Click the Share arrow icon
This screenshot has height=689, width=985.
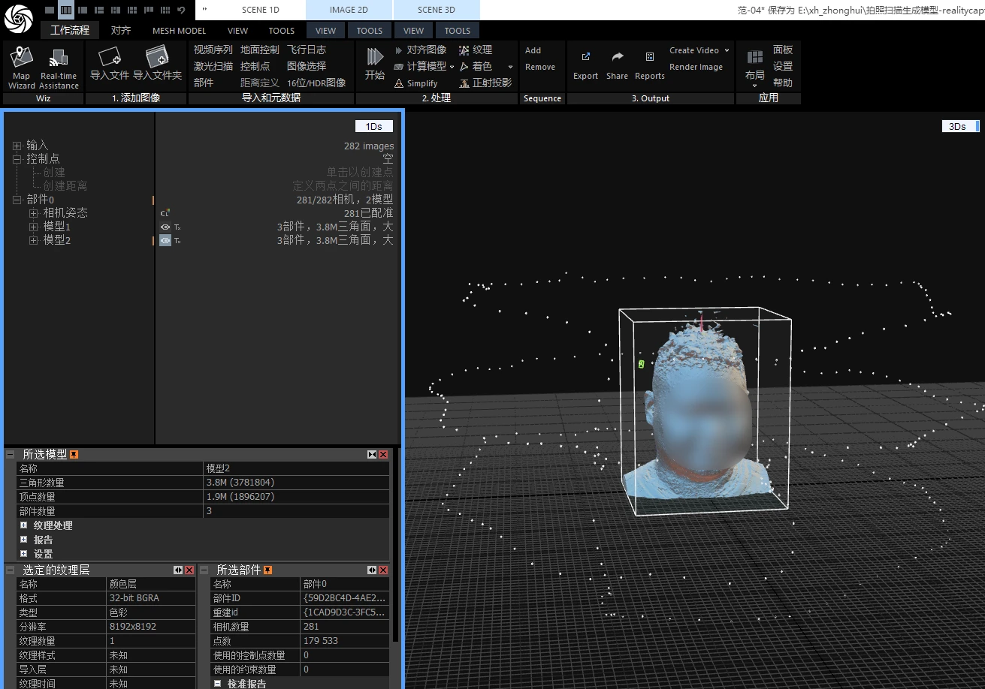coord(617,57)
